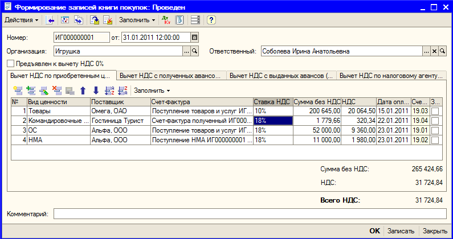The width and height of the screenshot is (453, 239).
Task: Click the date field 31.01.2011 12:00:00
Action: click(156, 38)
